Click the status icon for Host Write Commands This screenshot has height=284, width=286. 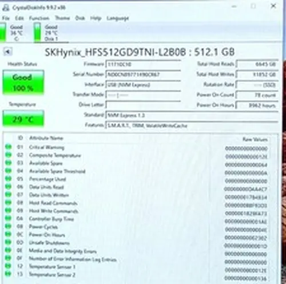(8, 210)
